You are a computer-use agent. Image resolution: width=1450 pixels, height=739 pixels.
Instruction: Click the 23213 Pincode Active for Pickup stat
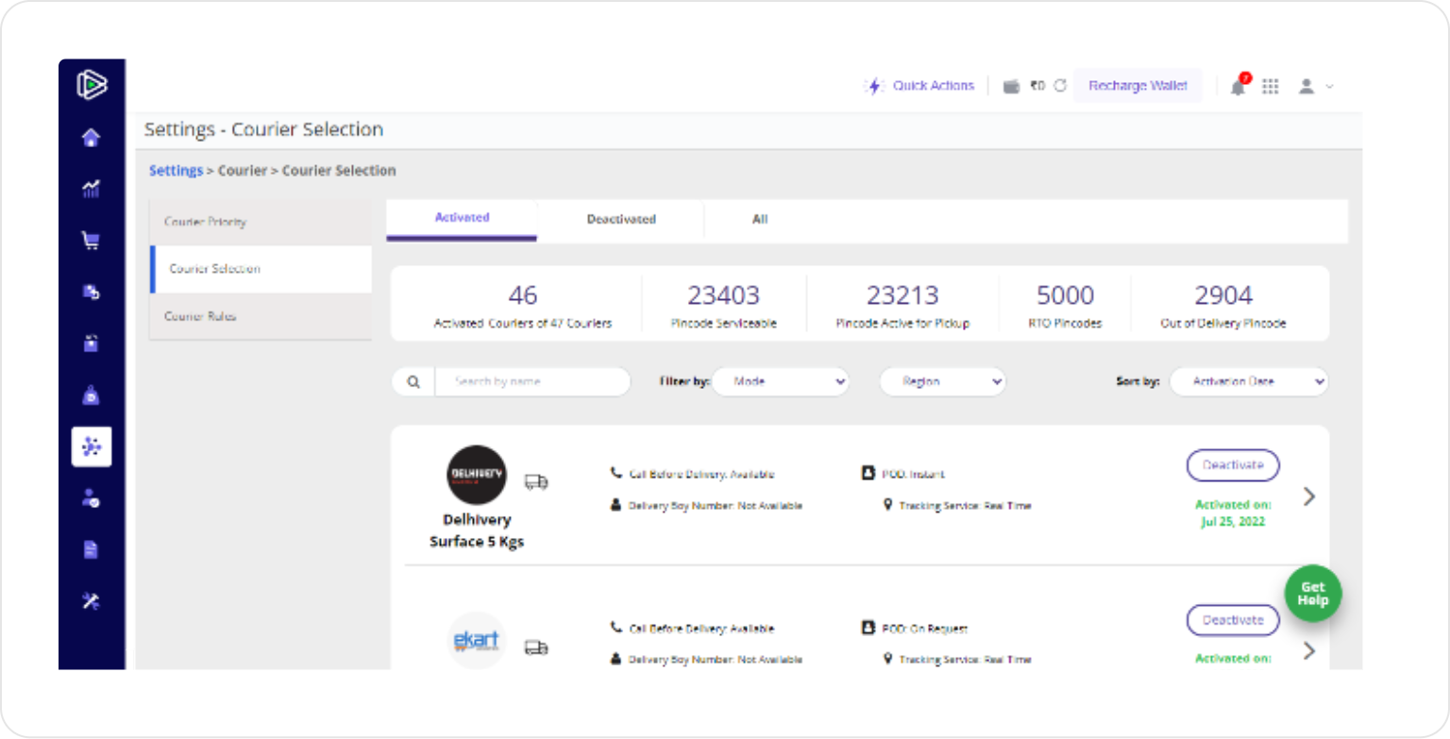[x=902, y=306]
